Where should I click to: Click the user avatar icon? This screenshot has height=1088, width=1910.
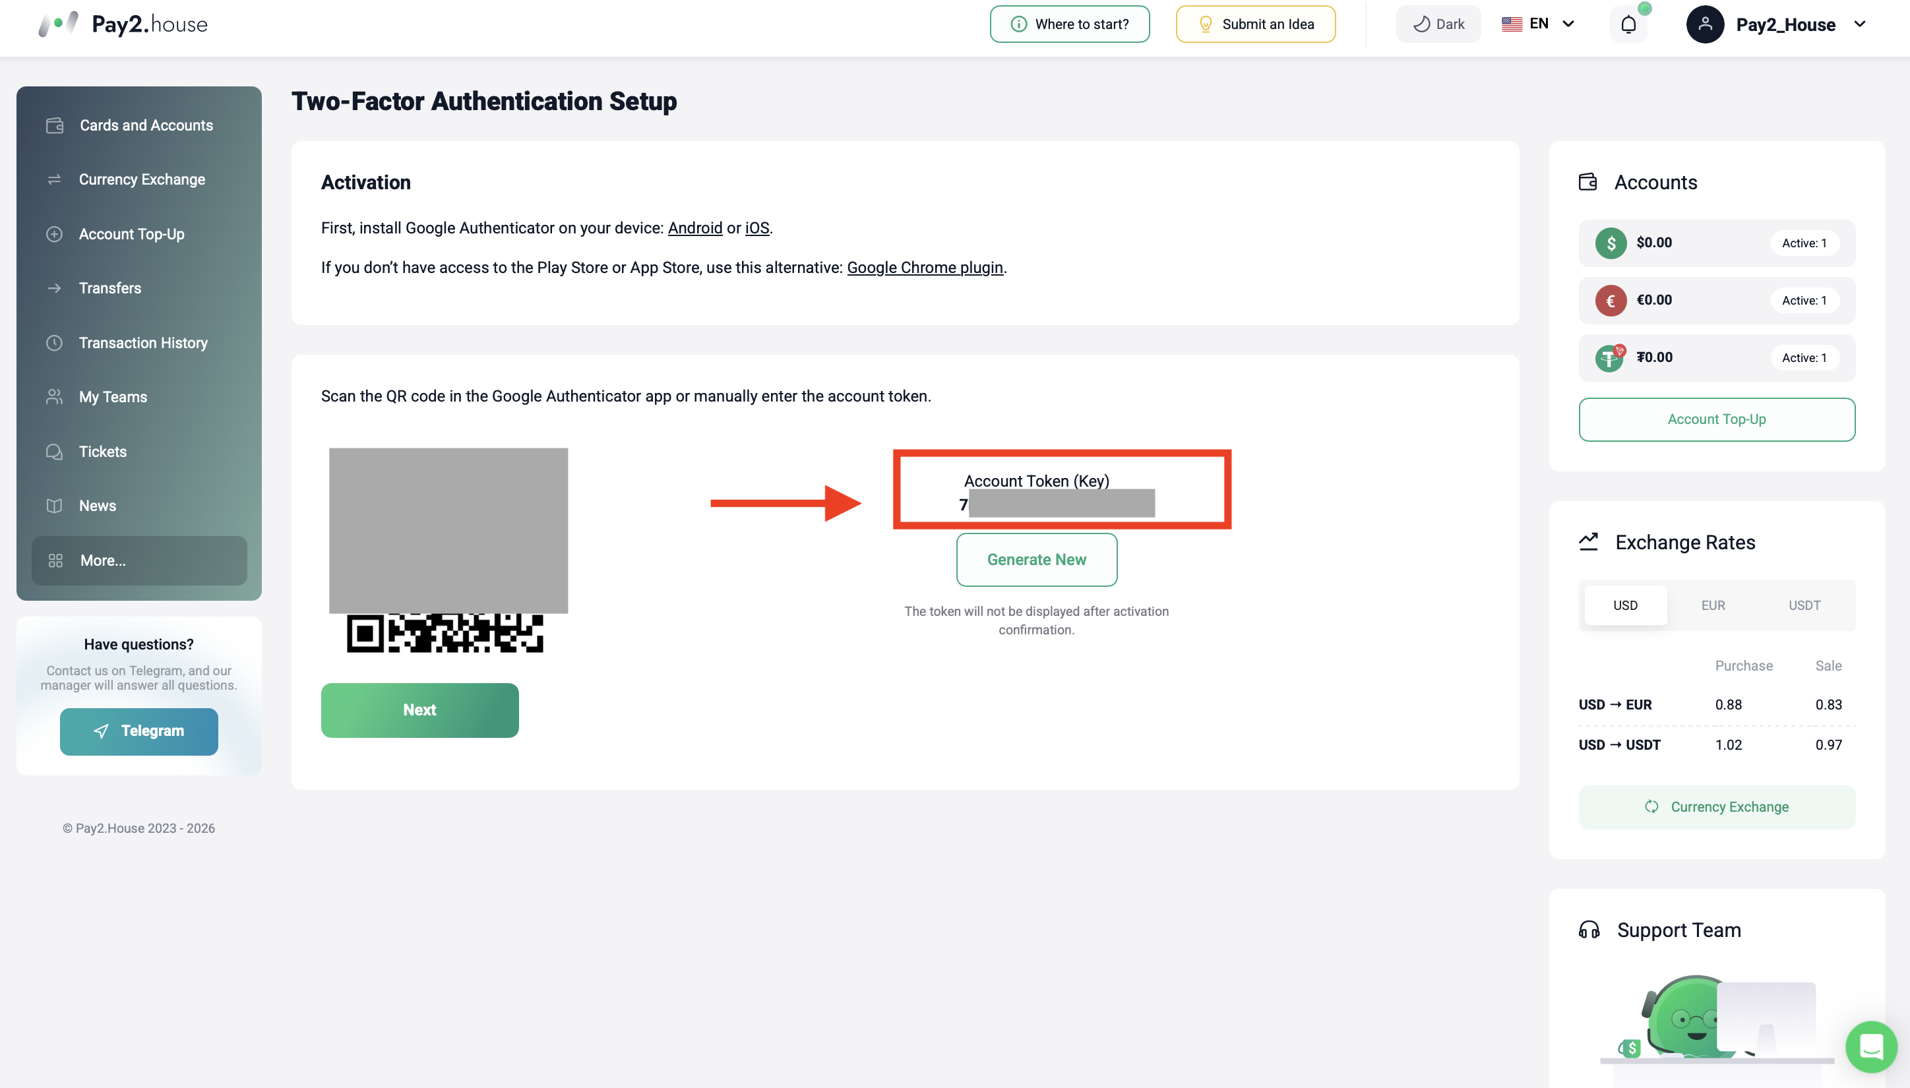pyautogui.click(x=1704, y=24)
